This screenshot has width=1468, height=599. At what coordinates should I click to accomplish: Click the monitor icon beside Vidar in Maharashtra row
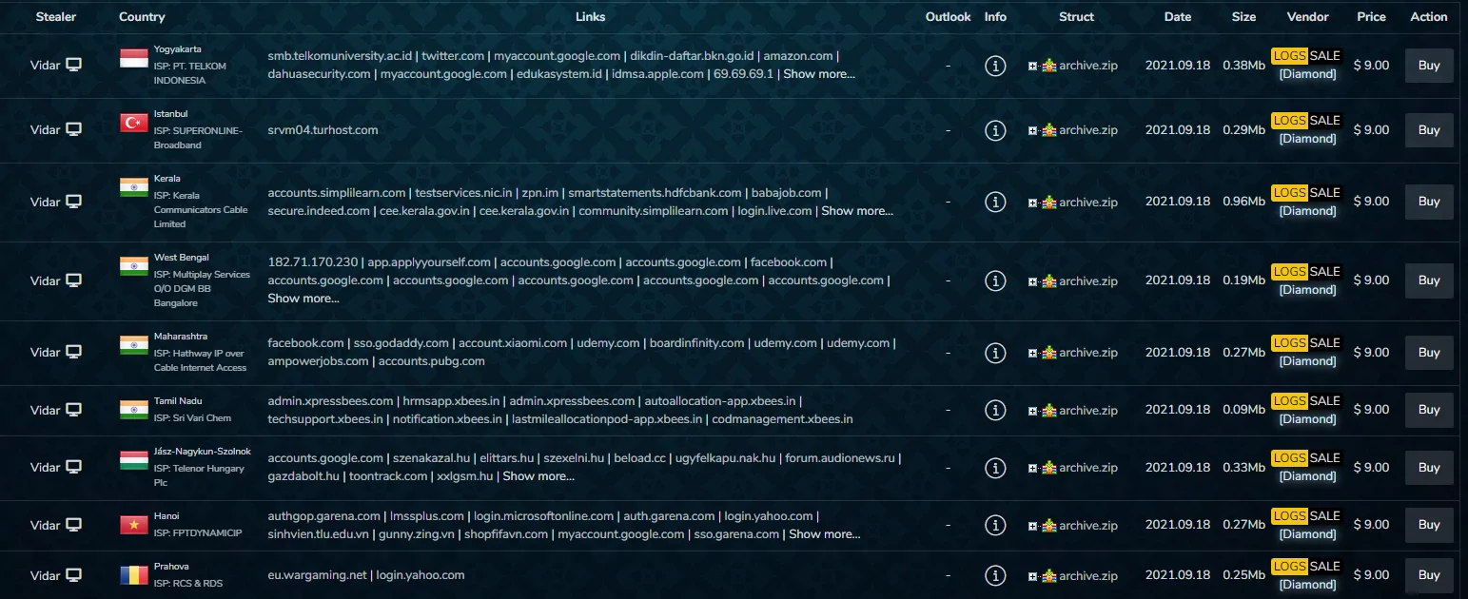pos(74,352)
